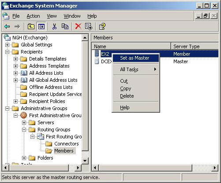Open the Action menu
This screenshot has height=183, width=221.
click(33, 16)
